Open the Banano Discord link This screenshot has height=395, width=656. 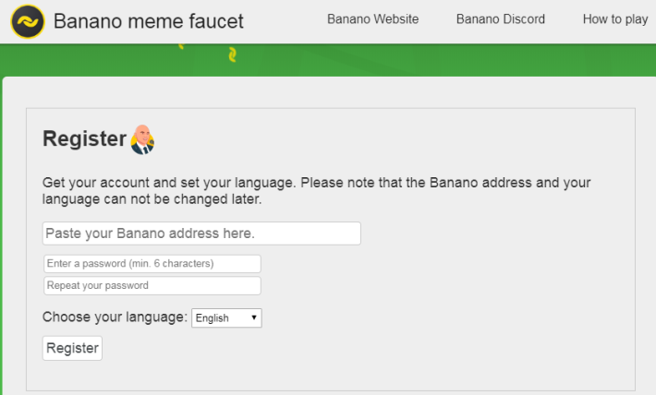tap(501, 19)
